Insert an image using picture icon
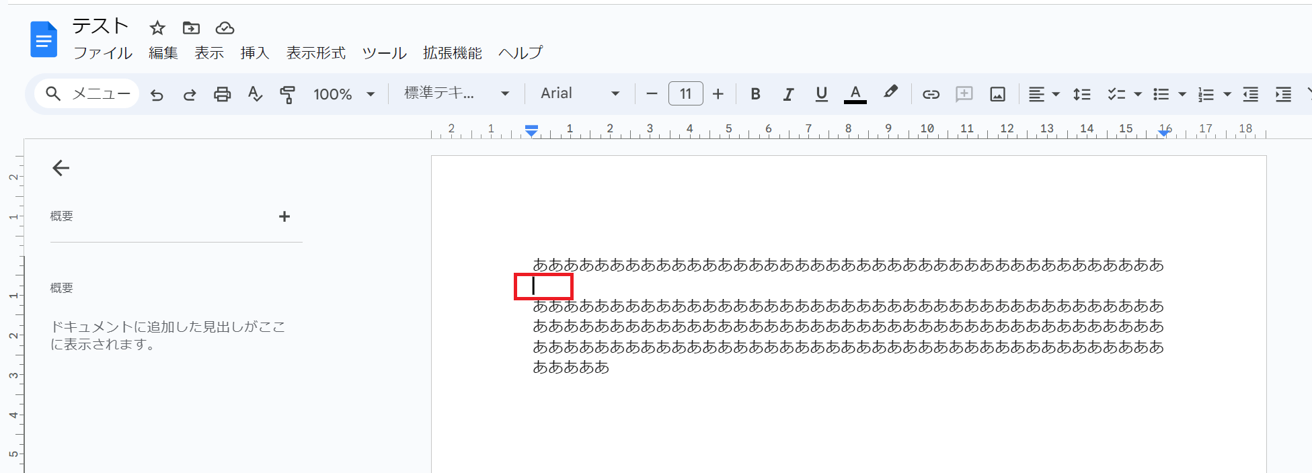This screenshot has height=473, width=1312. 997,94
